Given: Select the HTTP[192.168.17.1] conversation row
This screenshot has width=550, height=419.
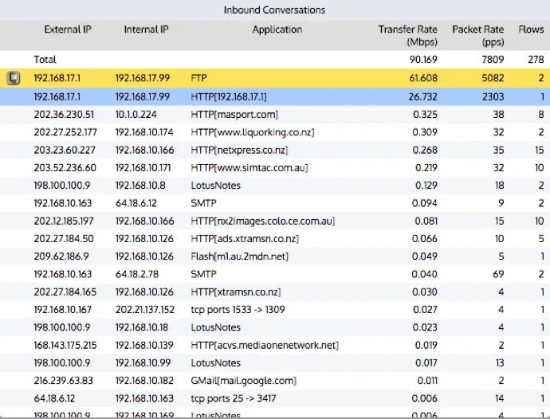Looking at the screenshot, I should pos(275,96).
